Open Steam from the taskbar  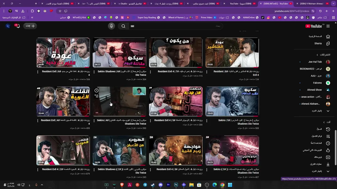(x=153, y=185)
